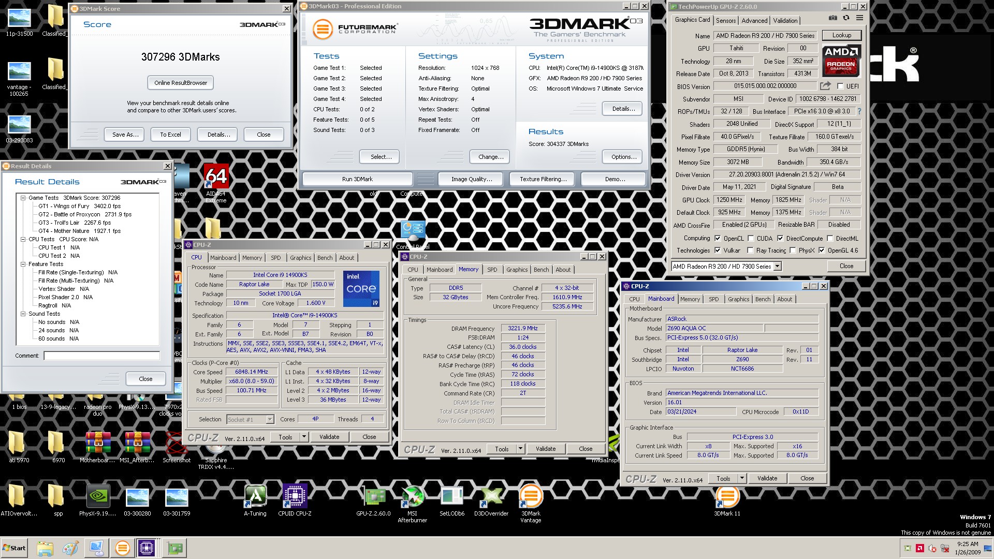
Task: Open the Socket #1 selection dropdown in CPU-Z
Action: 270,420
